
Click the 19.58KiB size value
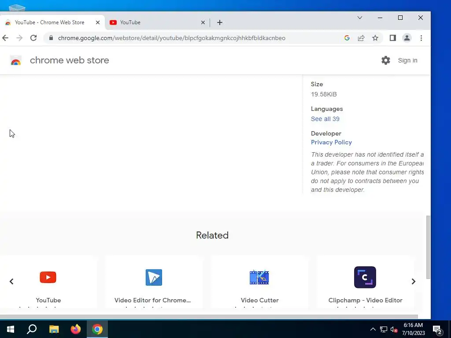click(x=324, y=94)
